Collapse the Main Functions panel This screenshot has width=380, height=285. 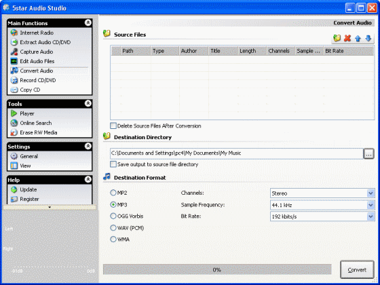coord(88,22)
